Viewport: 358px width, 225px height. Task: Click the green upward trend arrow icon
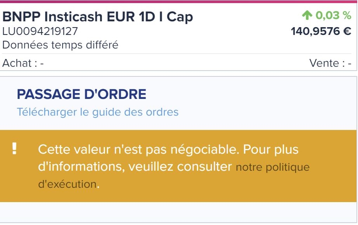(307, 16)
